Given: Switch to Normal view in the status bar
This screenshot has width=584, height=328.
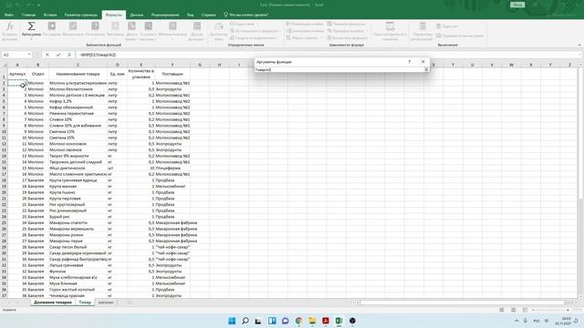Looking at the screenshot, I should click(x=502, y=310).
